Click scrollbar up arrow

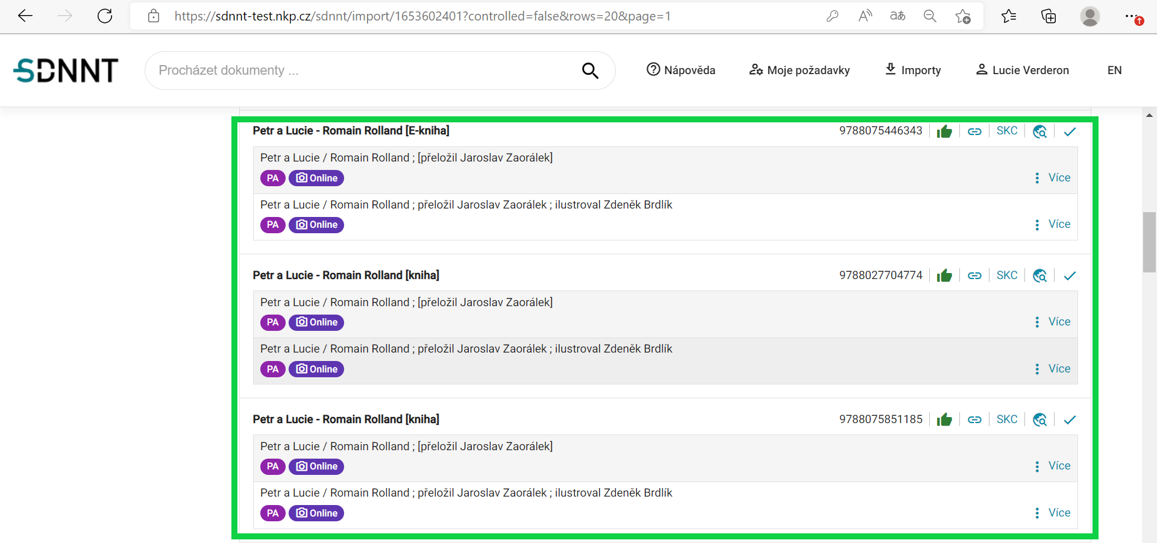(x=1149, y=115)
